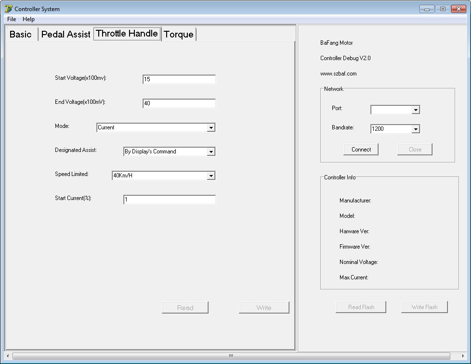Expand the Bandrate dropdown
The height and width of the screenshot is (364, 471).
tap(415, 129)
